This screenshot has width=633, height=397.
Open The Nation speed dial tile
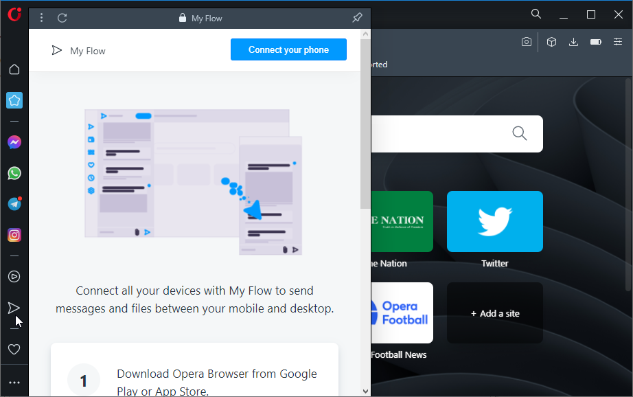402,221
